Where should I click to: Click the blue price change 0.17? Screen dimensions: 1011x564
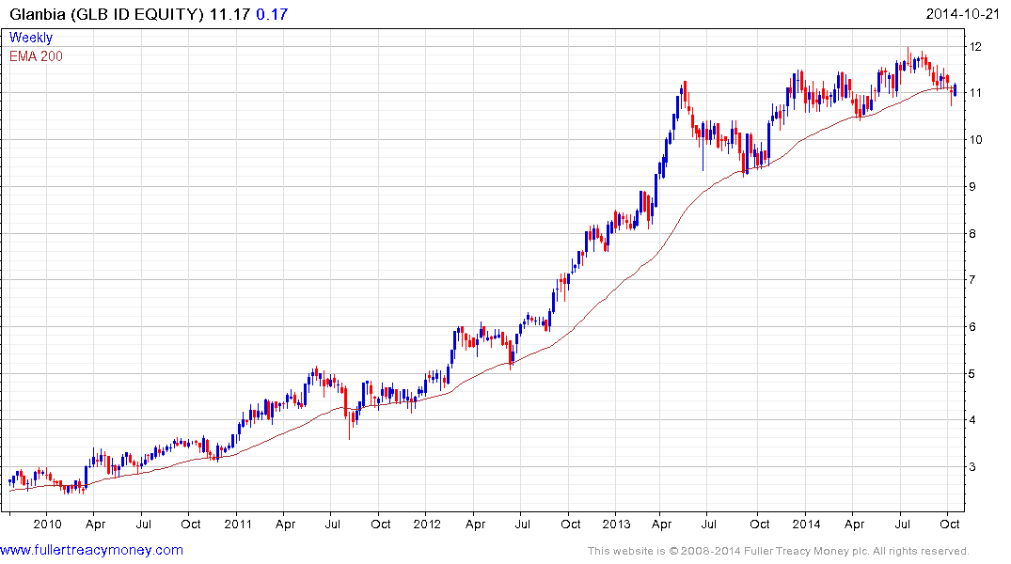272,14
